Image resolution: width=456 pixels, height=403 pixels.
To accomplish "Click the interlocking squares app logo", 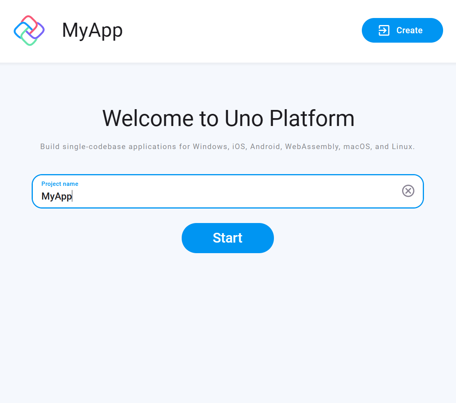I will tap(29, 30).
